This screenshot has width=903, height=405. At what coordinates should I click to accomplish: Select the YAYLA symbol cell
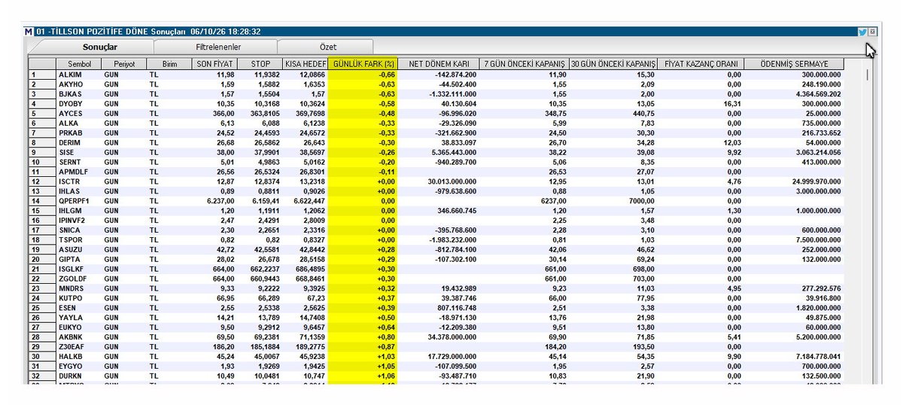(x=79, y=318)
